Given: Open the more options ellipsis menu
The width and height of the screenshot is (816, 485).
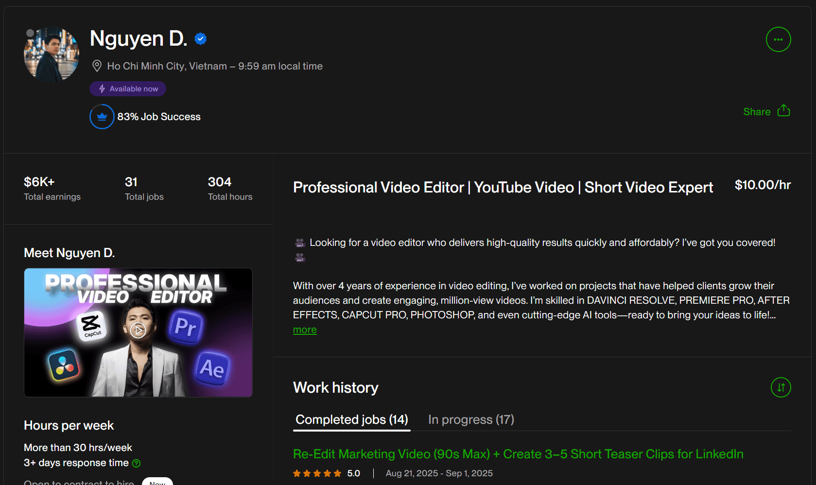Looking at the screenshot, I should (778, 39).
